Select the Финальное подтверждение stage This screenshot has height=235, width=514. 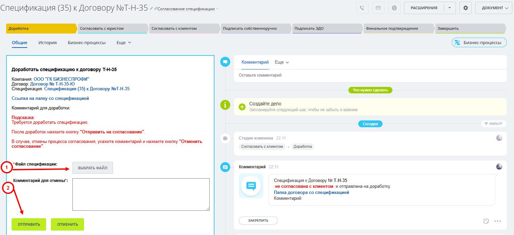pos(398,28)
